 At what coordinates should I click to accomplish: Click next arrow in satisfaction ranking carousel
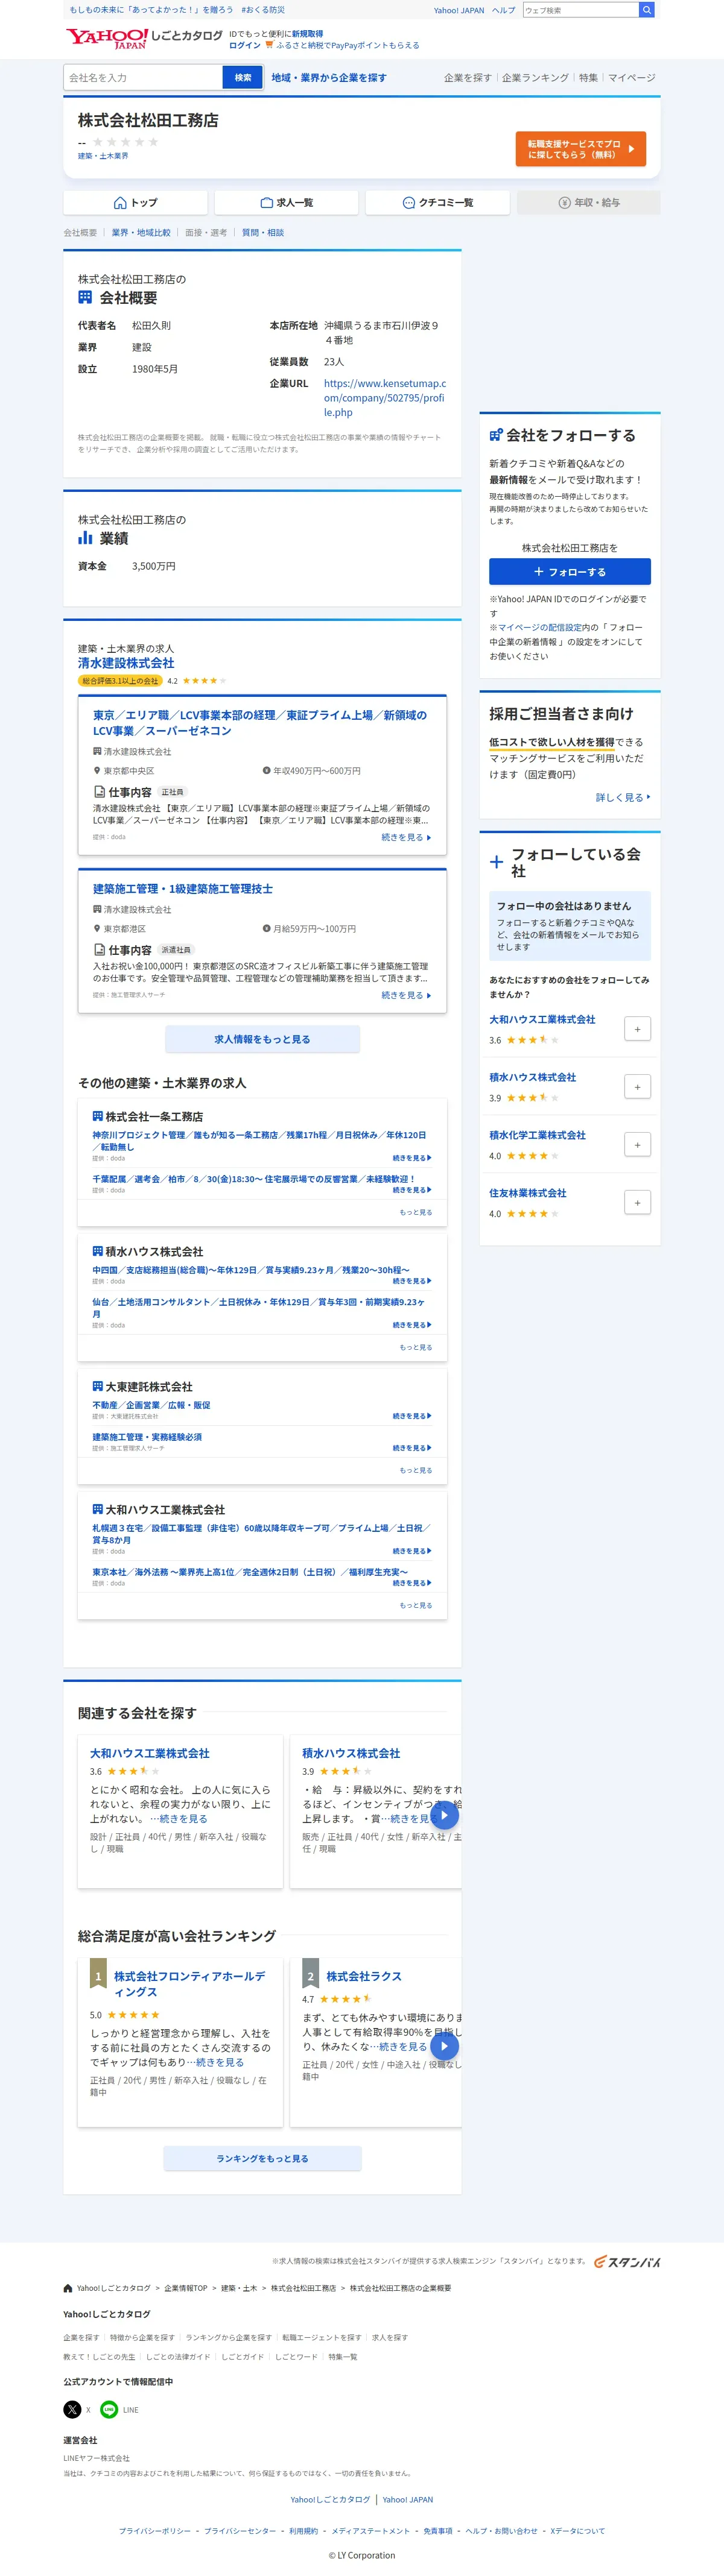[x=443, y=2046]
